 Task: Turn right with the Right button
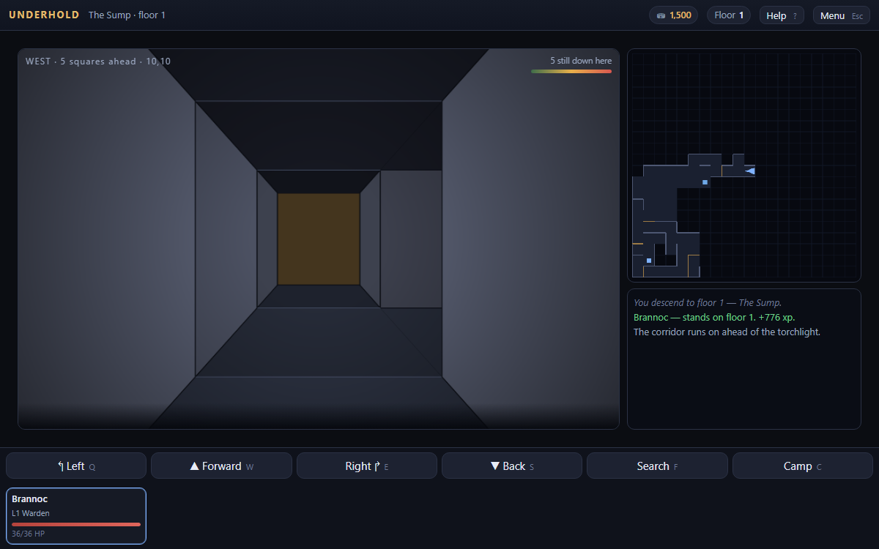coord(367,466)
